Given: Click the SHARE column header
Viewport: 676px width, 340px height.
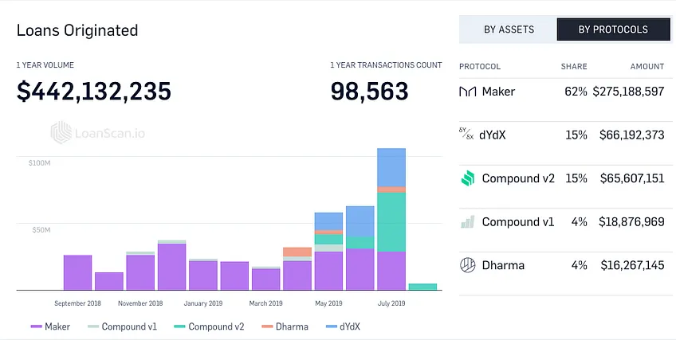Looking at the screenshot, I should point(574,66).
